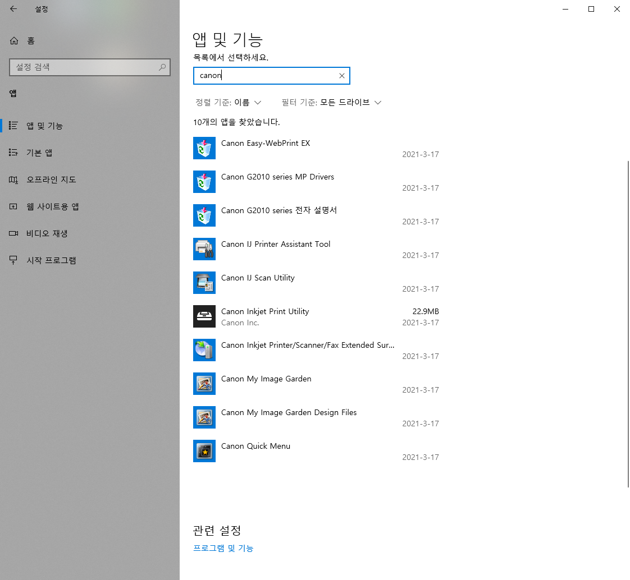Clear the canon search with X
Viewport: 630px width, 580px height.
click(342, 76)
